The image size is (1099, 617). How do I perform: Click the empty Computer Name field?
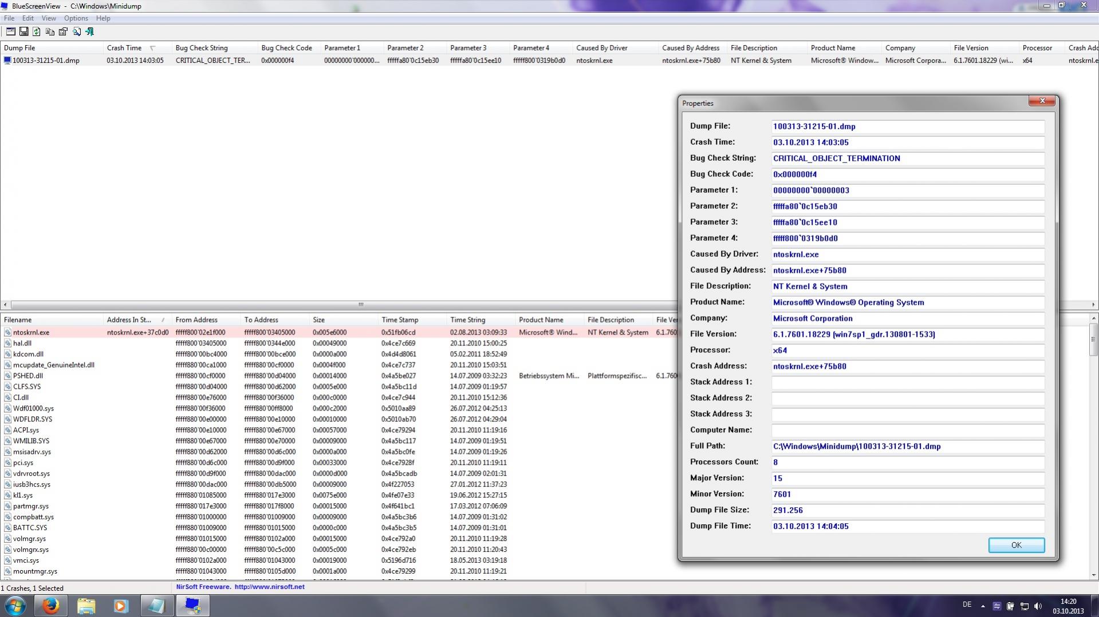tap(908, 430)
